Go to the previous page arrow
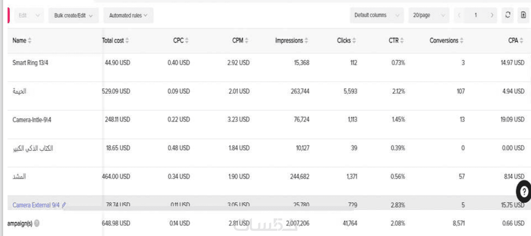Screen dimensions: 531x236 459,16
